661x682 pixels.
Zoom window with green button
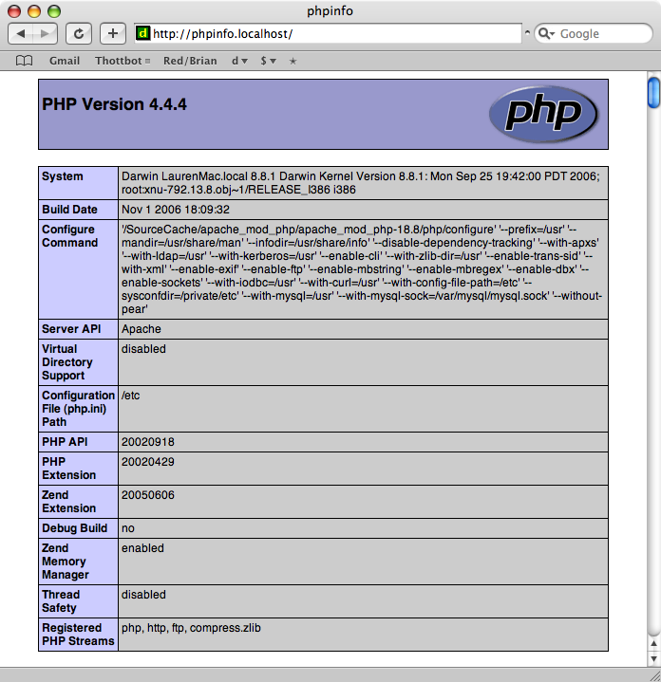[54, 10]
